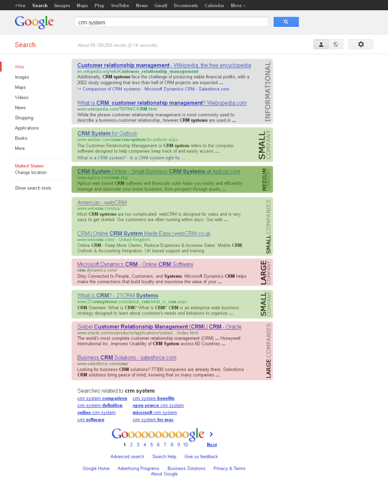
Task: Open Gmail in the top bar
Action: (161, 6)
